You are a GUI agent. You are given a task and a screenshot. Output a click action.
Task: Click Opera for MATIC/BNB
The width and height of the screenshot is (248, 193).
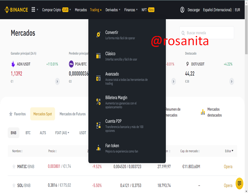click(228, 166)
